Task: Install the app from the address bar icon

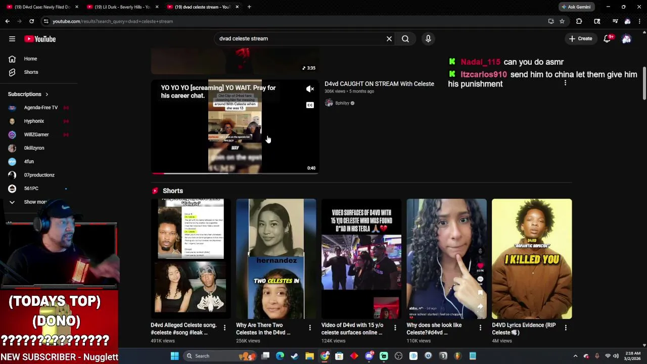Action: point(551,21)
